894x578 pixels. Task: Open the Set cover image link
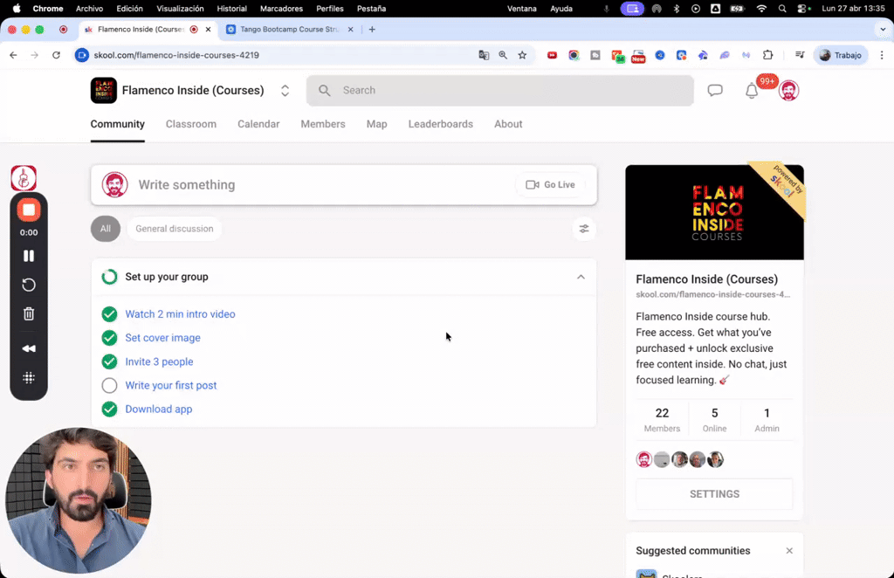[162, 337]
